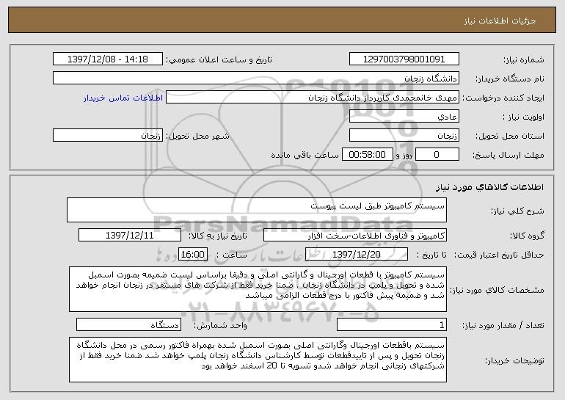Click the مهلت ارسال پاسخ label
The image size is (565, 400).
pyautogui.click(x=508, y=155)
